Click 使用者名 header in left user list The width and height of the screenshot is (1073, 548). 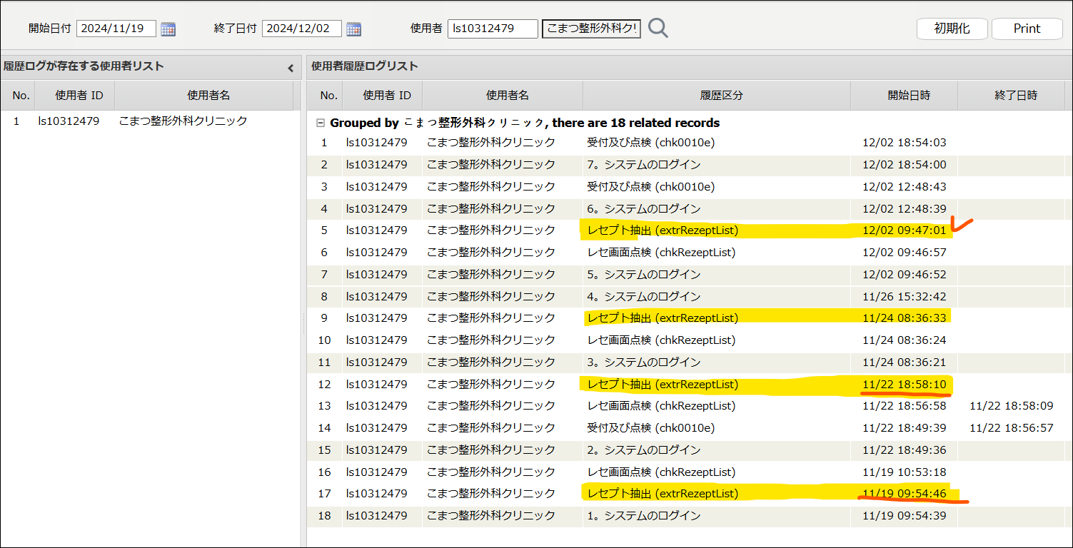point(203,96)
